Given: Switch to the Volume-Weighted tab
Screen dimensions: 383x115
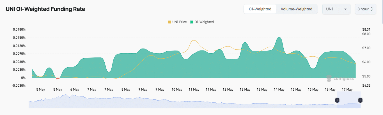Looking at the screenshot, I should click(296, 9).
